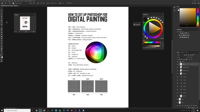
Task: Open brush Opacity dropdown in options bar
Action: click(x=34, y=3)
